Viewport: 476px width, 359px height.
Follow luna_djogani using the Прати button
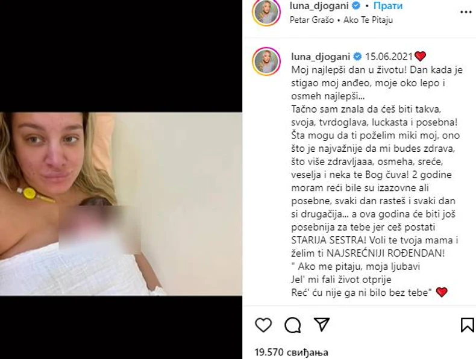click(x=387, y=6)
